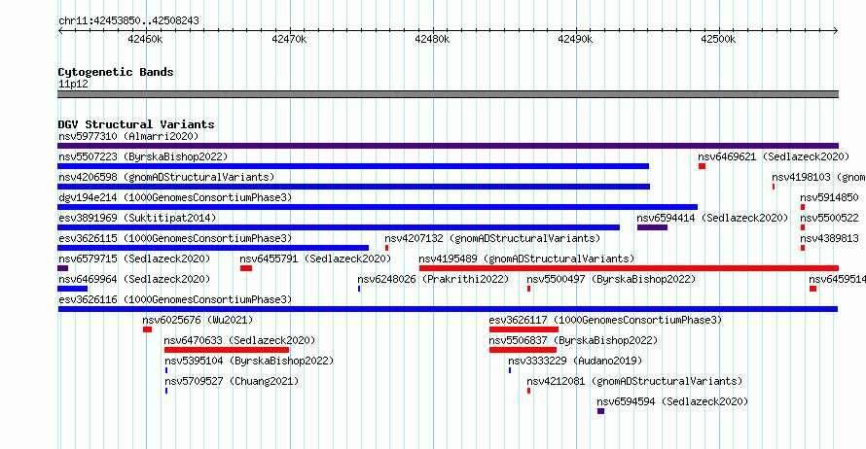Click the 42480k ruler tick label
Screen dimensions: 866x449
(432, 39)
